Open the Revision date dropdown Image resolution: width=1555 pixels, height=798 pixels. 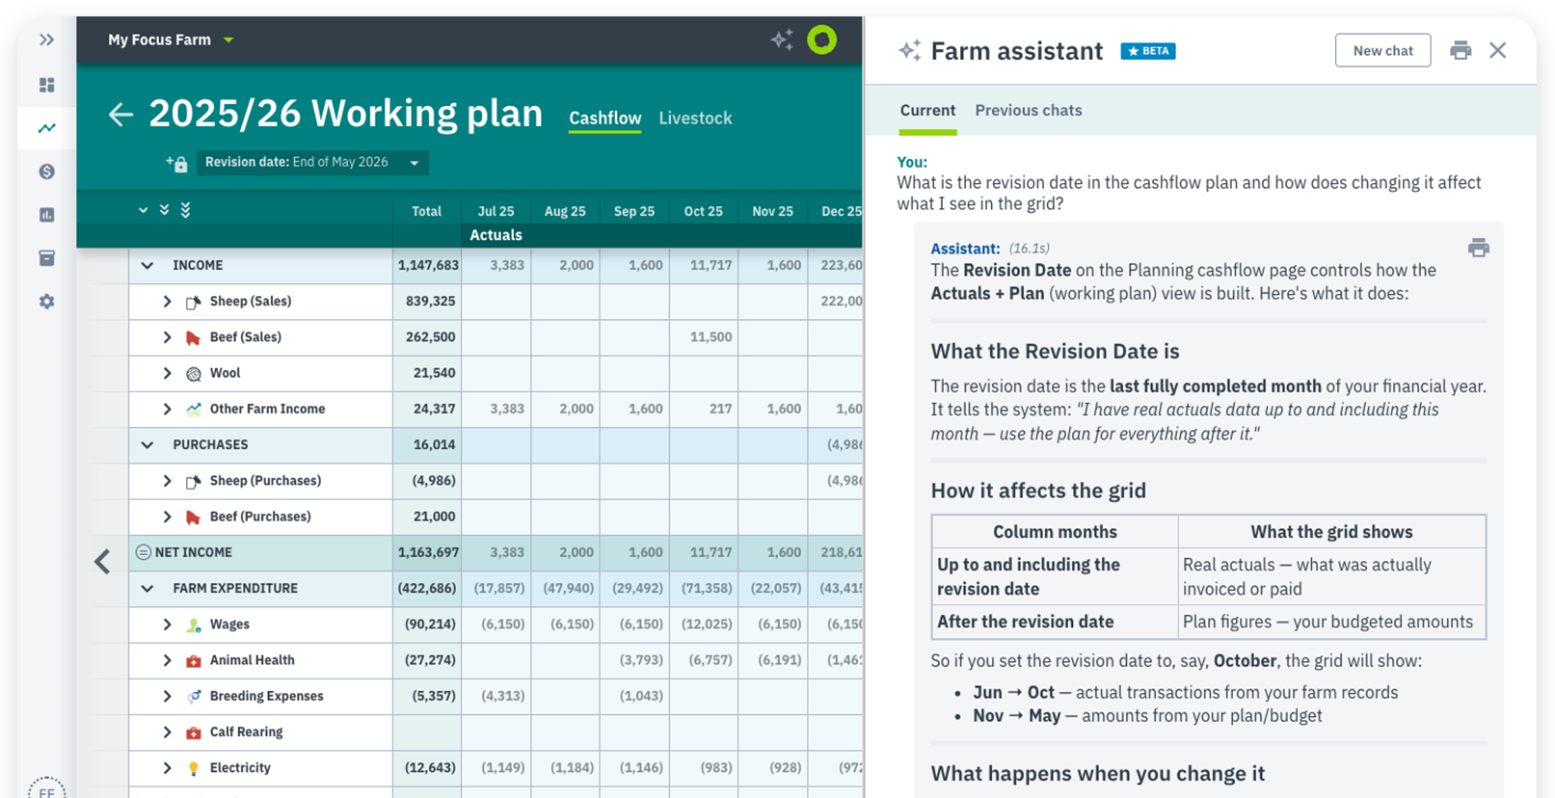pyautogui.click(x=312, y=162)
